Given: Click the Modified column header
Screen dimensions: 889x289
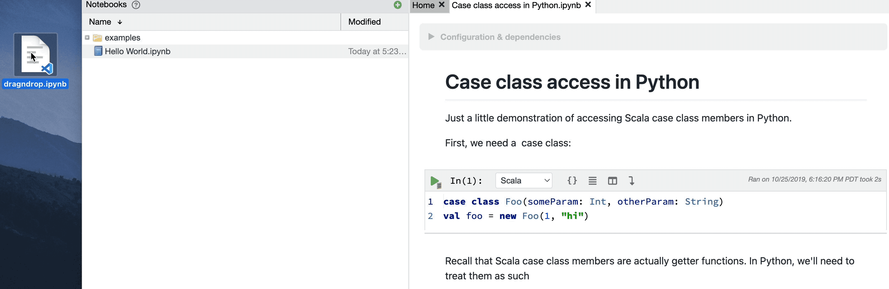Looking at the screenshot, I should pos(365,22).
